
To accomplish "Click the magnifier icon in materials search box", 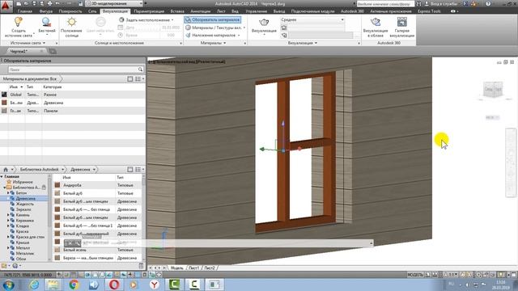I will (140, 70).
